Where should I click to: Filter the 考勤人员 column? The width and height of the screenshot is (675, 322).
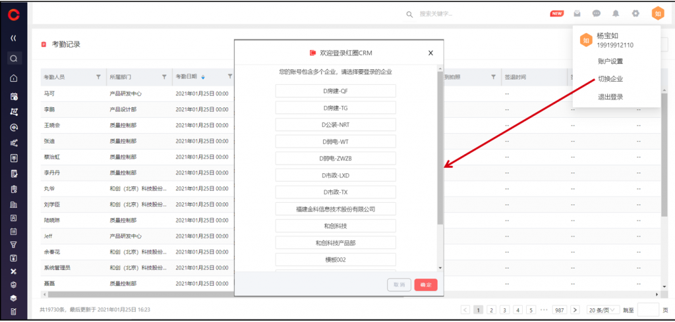pos(98,76)
